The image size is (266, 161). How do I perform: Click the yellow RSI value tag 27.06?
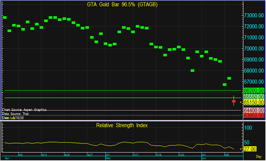click(x=250, y=149)
